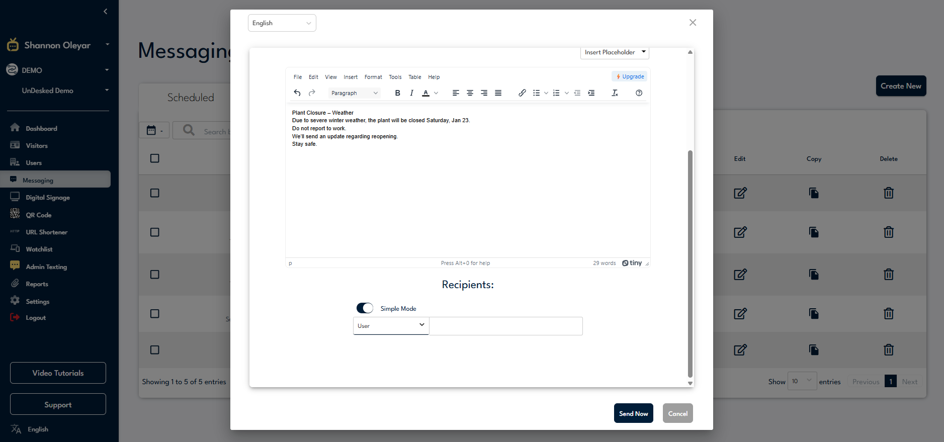The width and height of the screenshot is (944, 442).
Task: Click the Bold formatting icon
Action: coord(397,93)
